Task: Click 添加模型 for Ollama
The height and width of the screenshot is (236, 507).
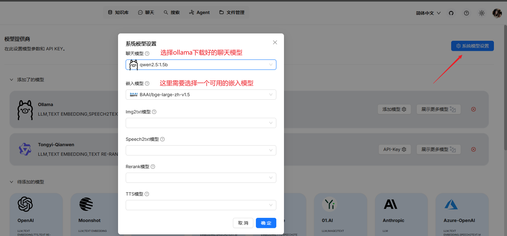Action: [x=394, y=109]
